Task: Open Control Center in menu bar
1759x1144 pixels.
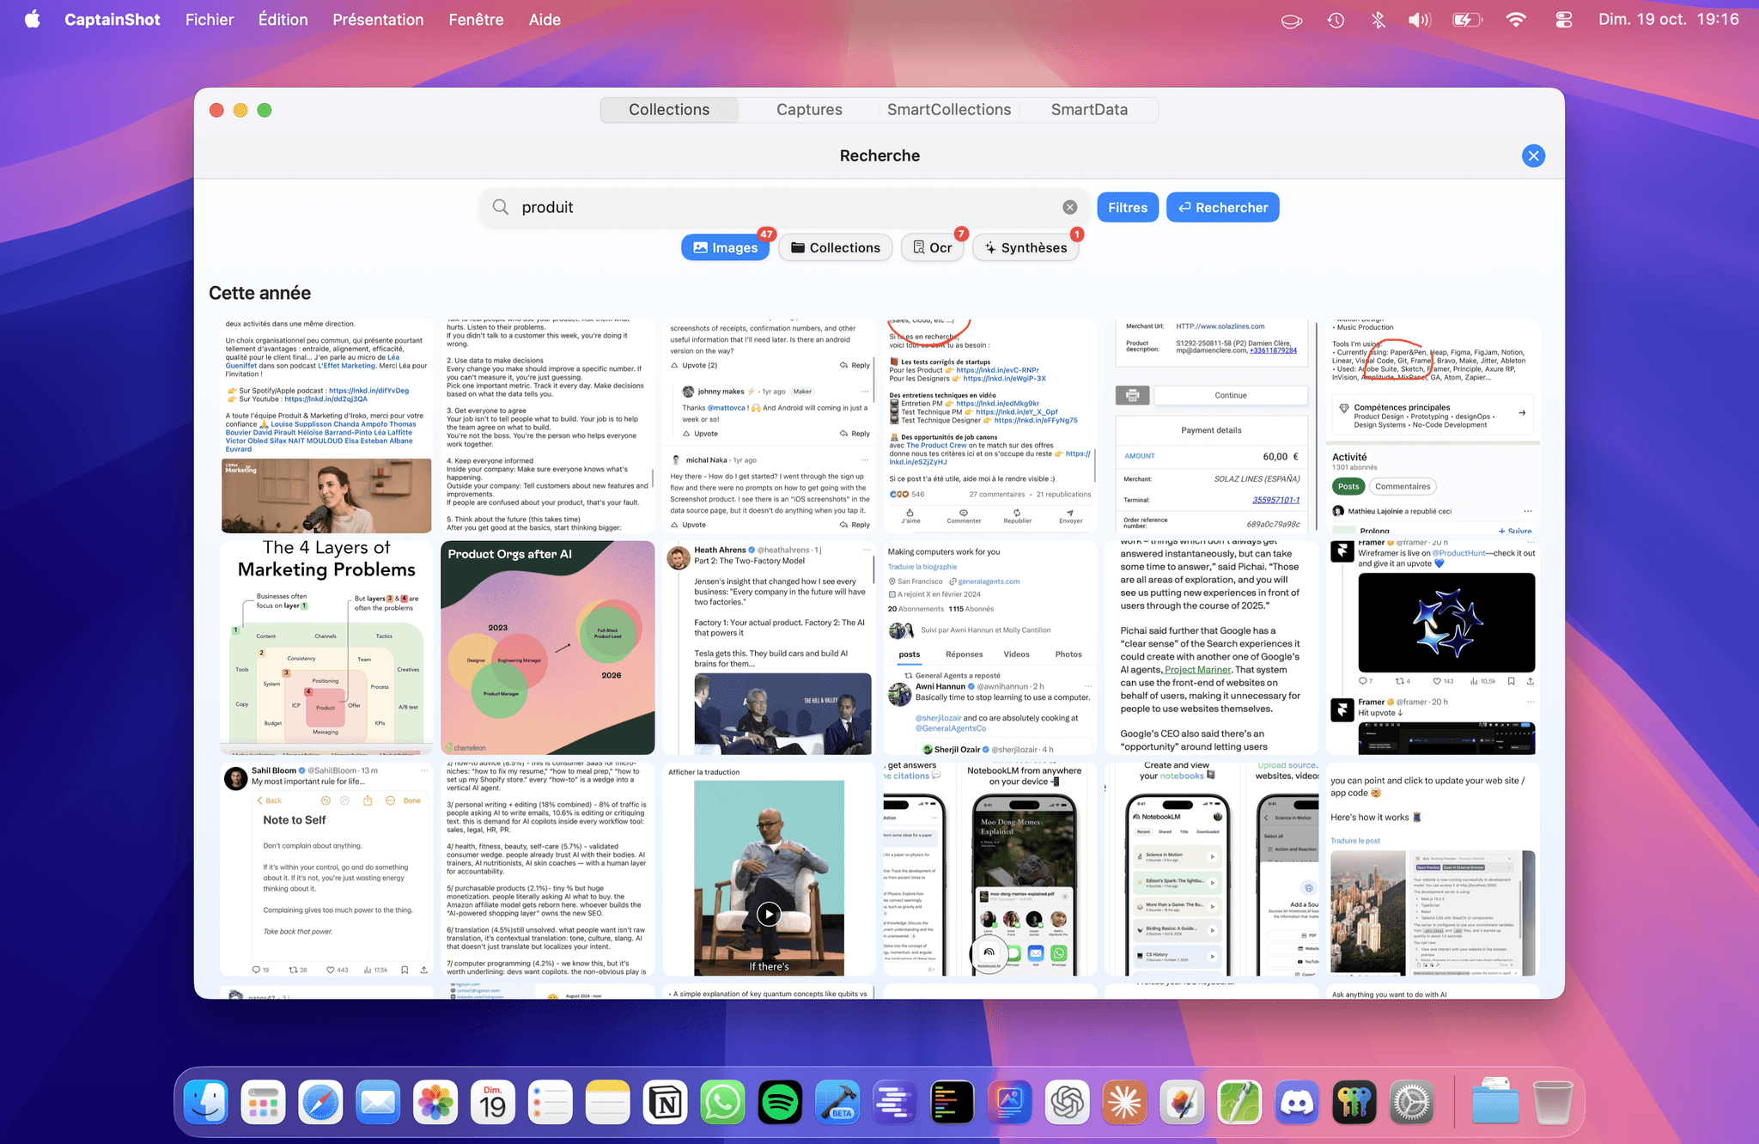Action: click(1563, 19)
